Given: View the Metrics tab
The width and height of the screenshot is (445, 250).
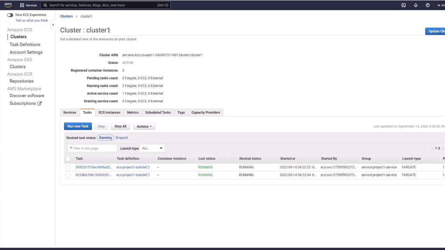Looking at the screenshot, I should (133, 112).
